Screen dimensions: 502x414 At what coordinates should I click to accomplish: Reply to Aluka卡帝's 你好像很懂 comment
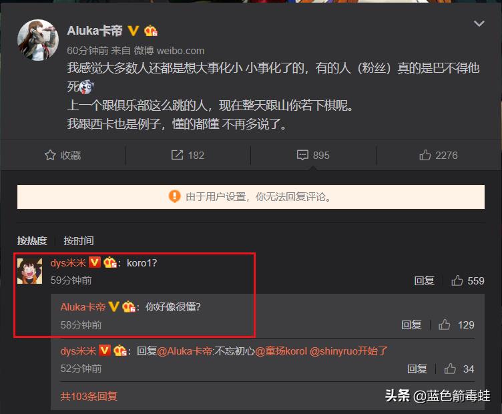coord(411,325)
